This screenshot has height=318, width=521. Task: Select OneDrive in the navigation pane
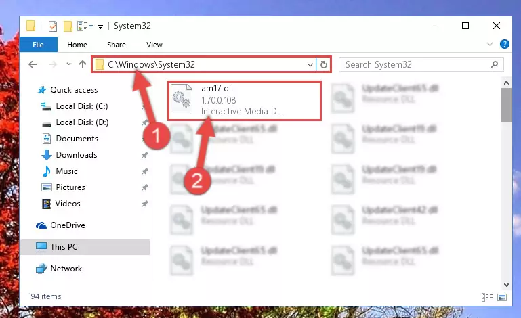pyautogui.click(x=68, y=225)
